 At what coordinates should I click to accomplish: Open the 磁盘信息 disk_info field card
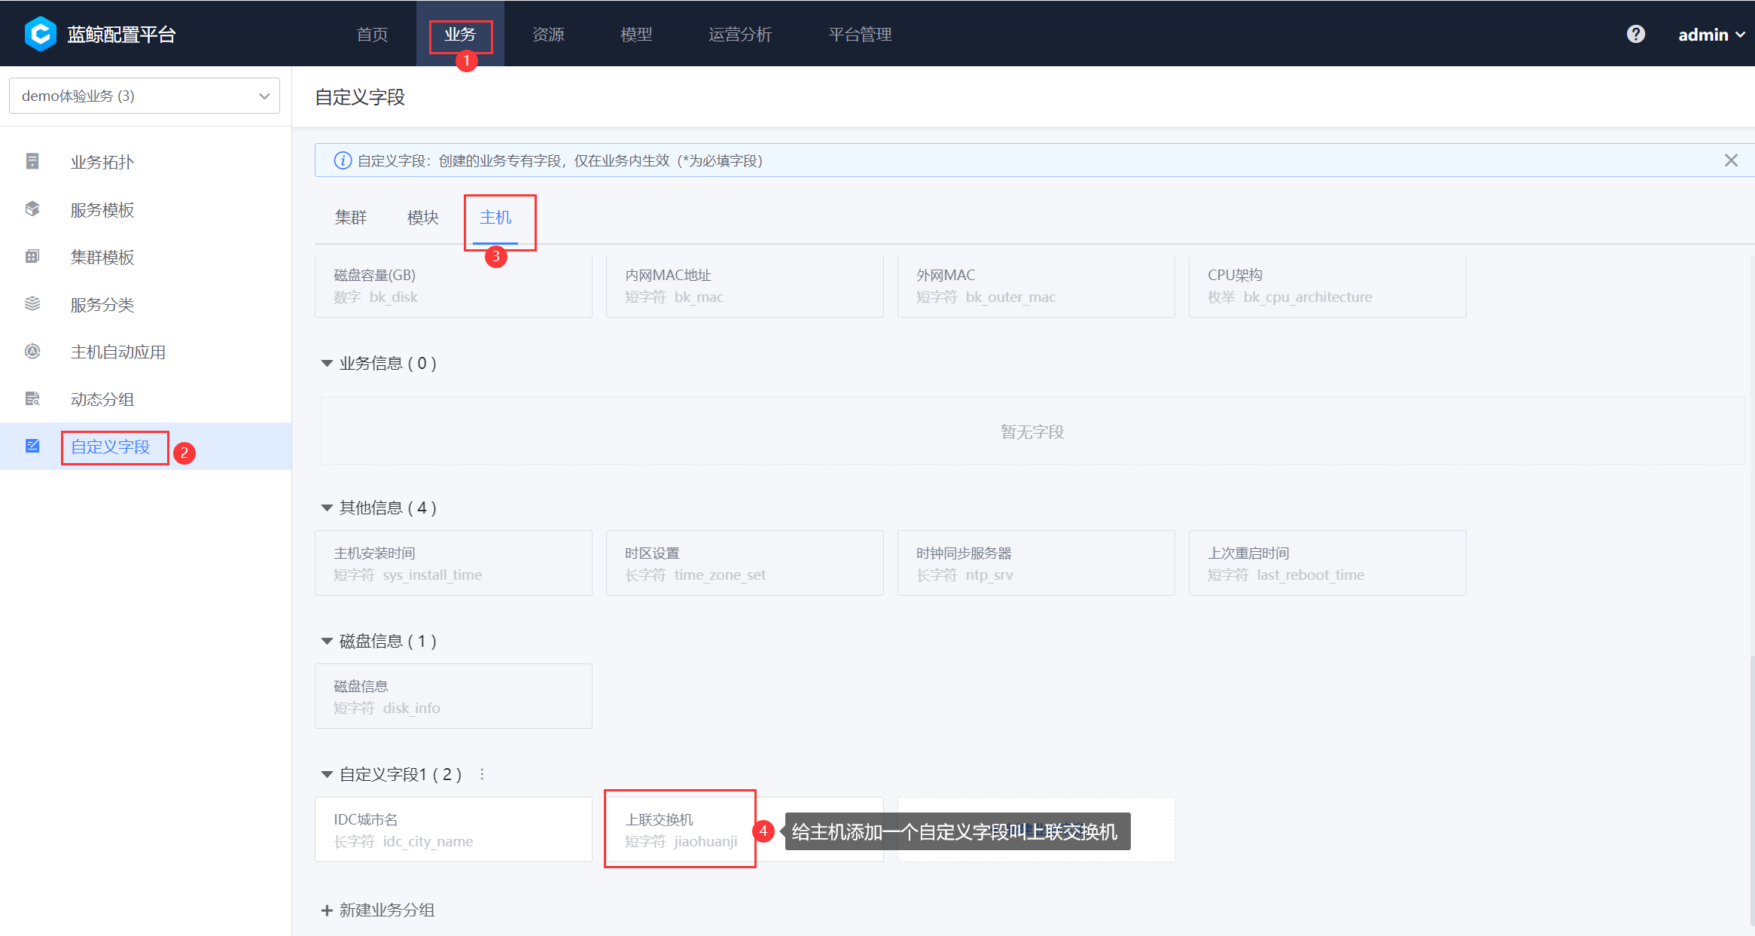453,697
